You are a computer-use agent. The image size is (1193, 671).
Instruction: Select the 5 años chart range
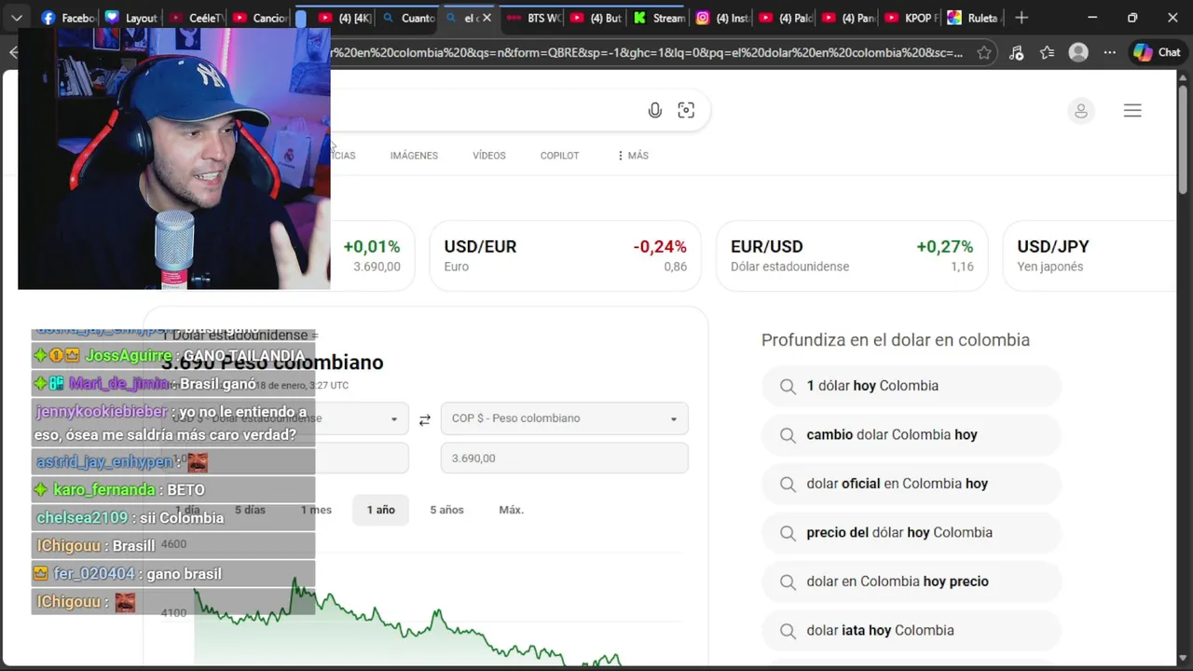[x=446, y=510]
